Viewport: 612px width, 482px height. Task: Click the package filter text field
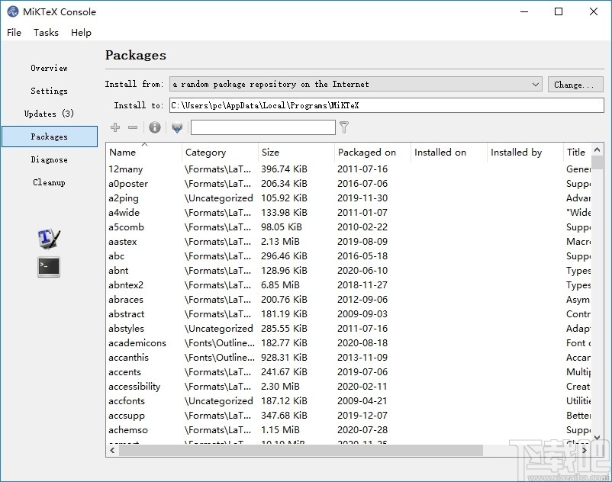tap(263, 127)
